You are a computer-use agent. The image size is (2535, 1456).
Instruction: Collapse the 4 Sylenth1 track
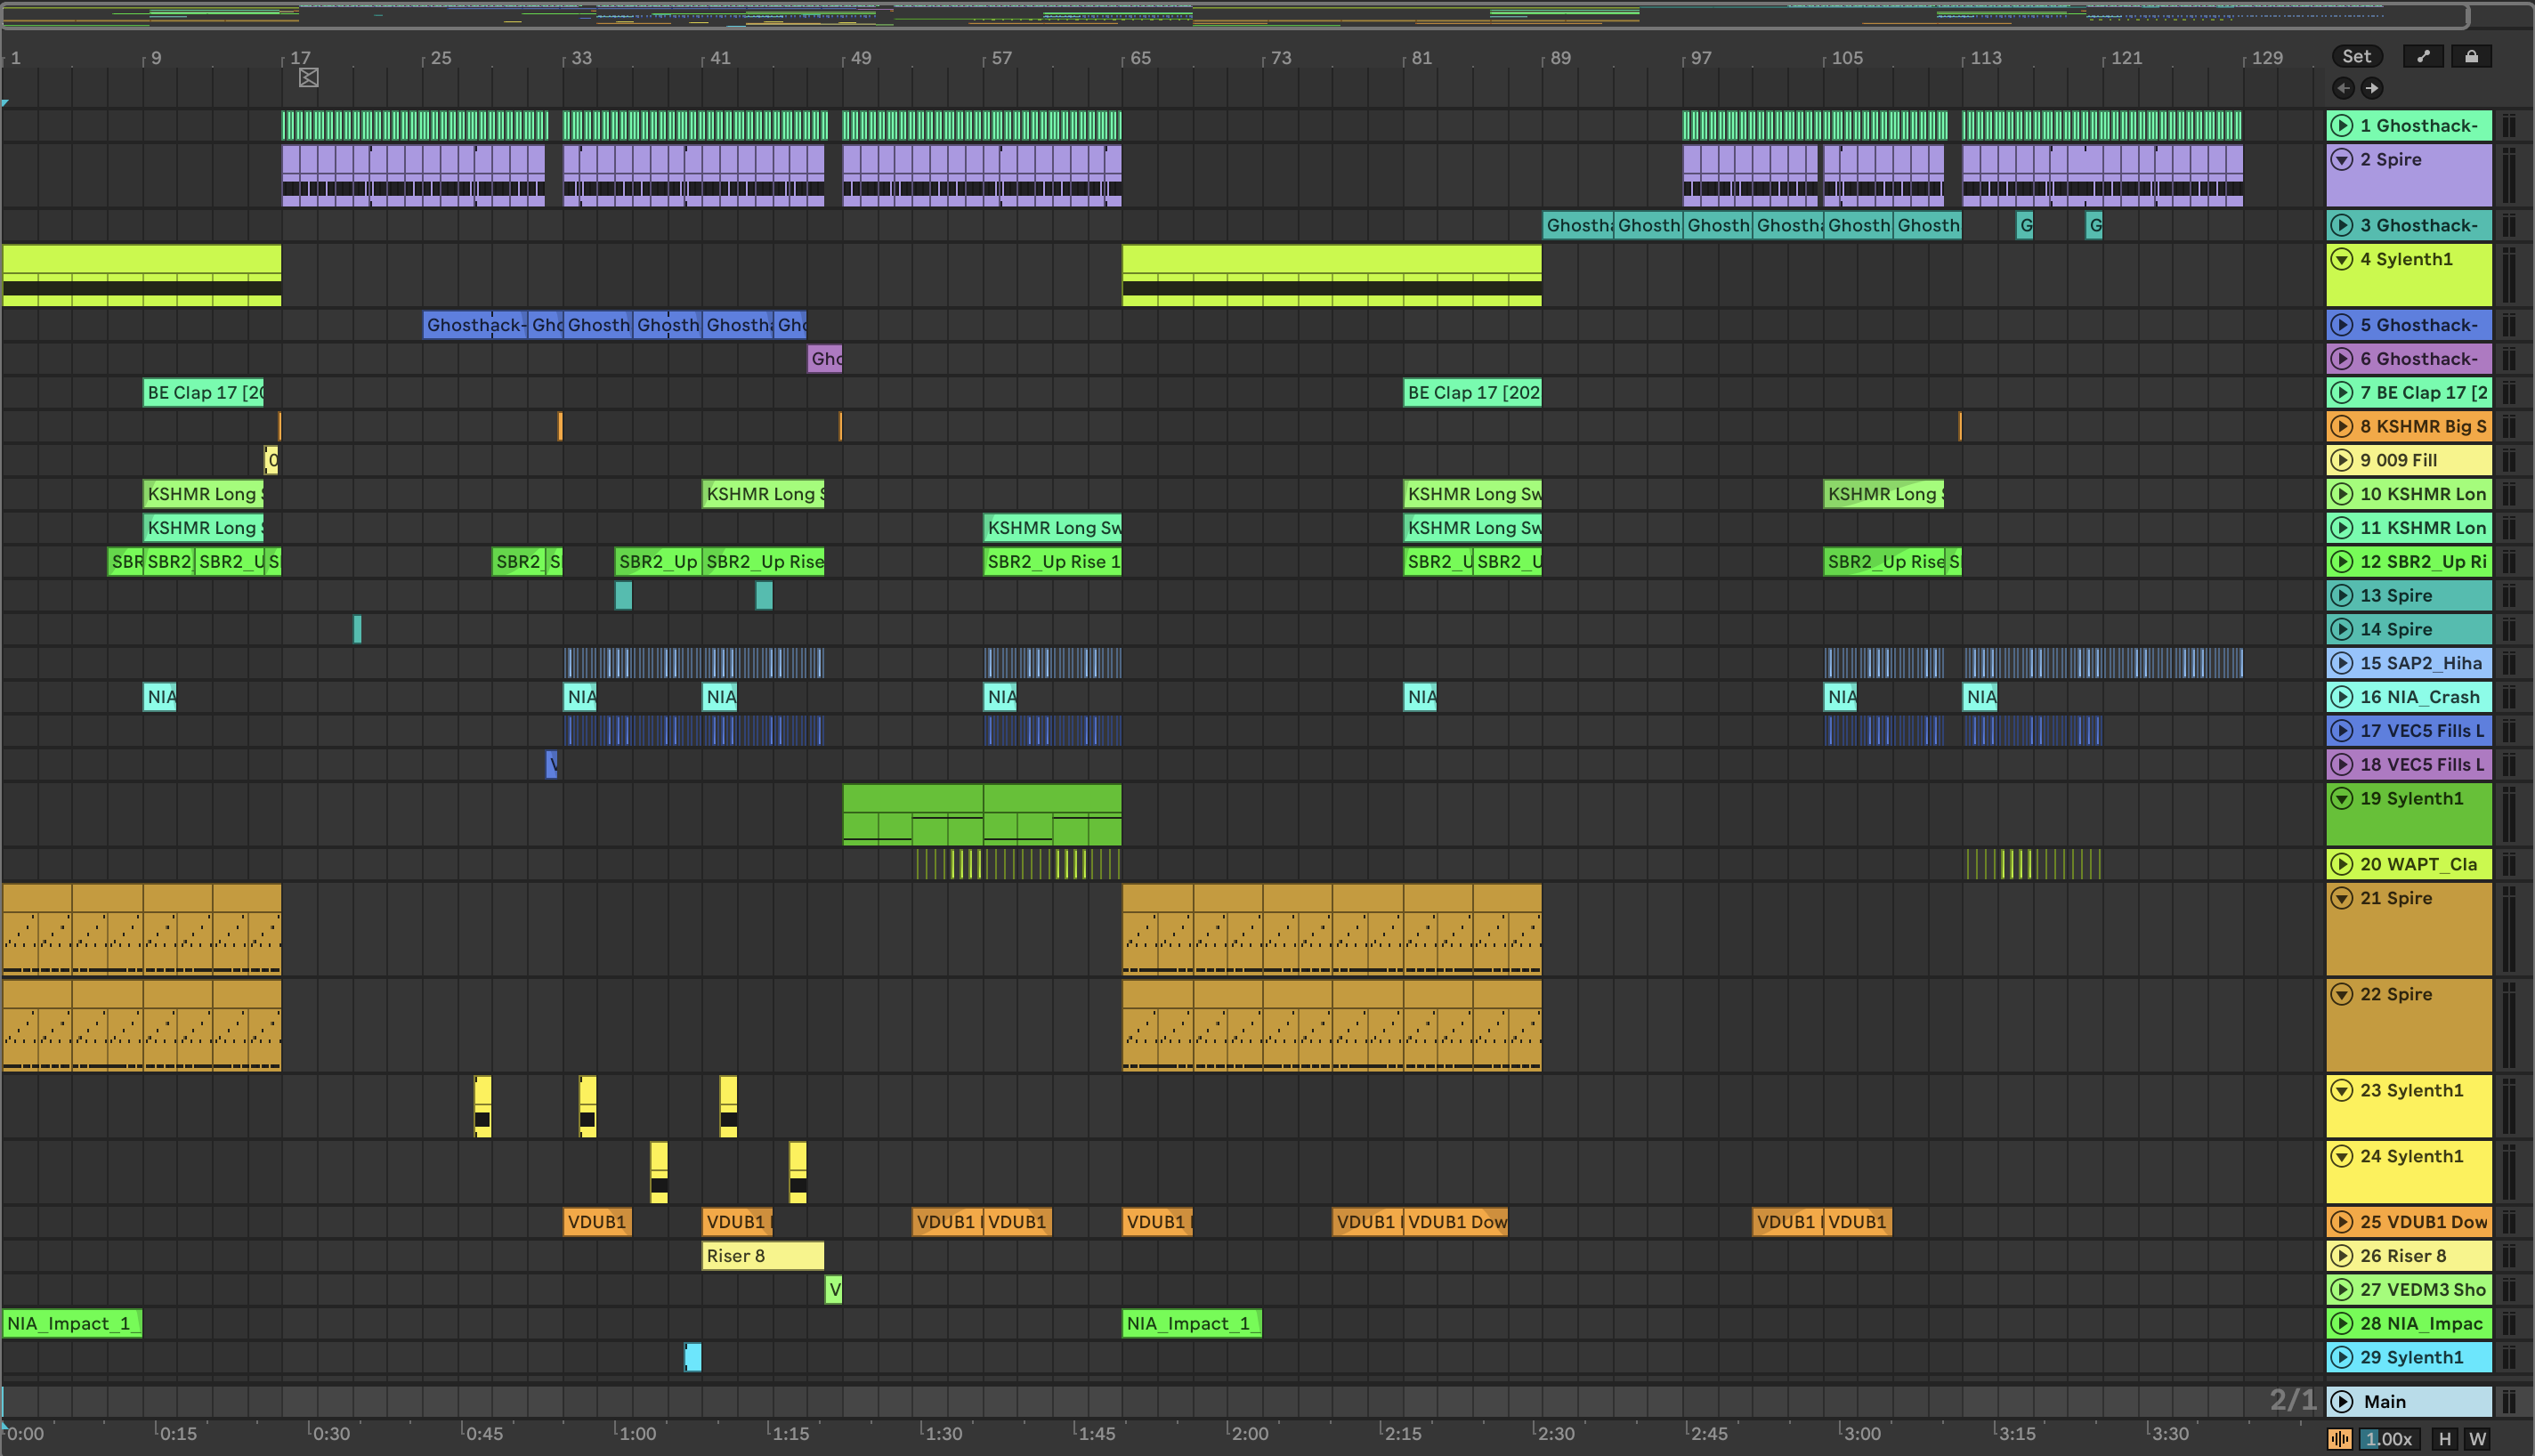click(x=2341, y=259)
